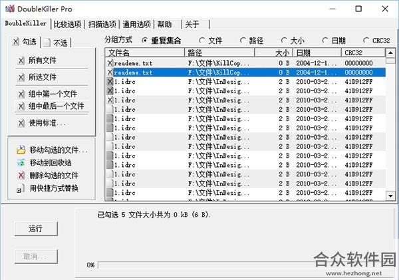This screenshot has width=399, height=280.
Task: Click the 运行 button
Action: pyautogui.click(x=36, y=229)
